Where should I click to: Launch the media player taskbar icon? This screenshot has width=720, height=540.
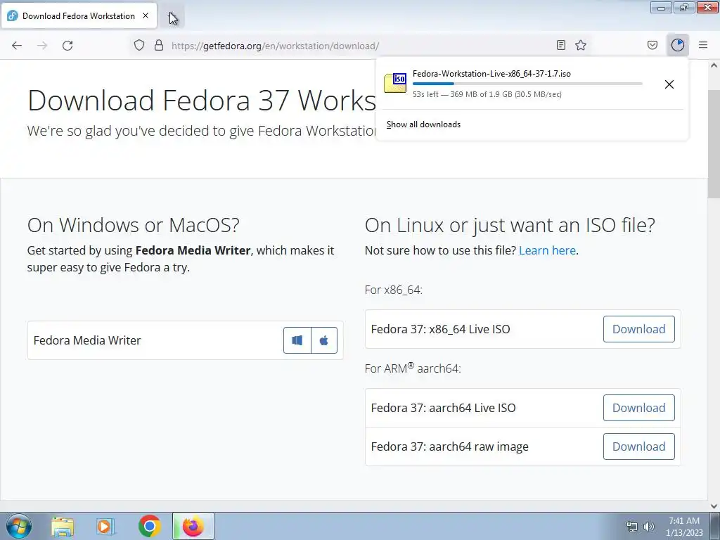(x=105, y=527)
